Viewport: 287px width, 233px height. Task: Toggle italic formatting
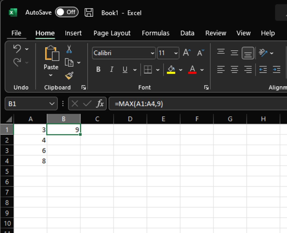pos(112,70)
